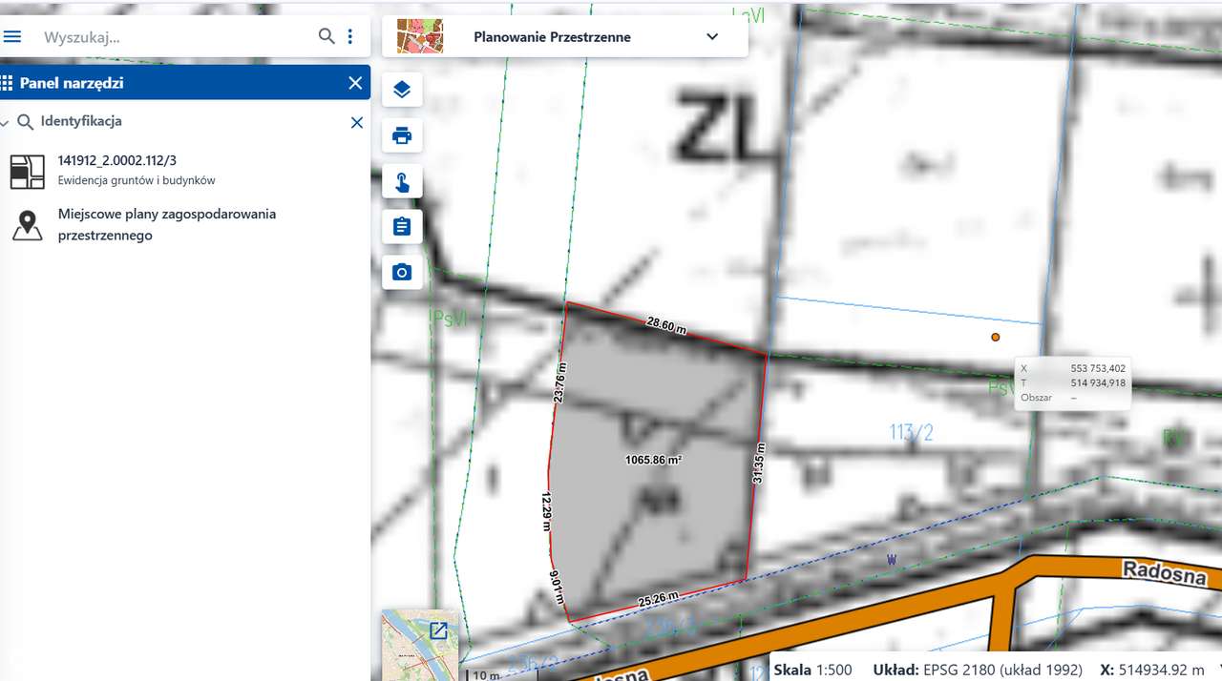The height and width of the screenshot is (681, 1222).
Task: Click the Układ EPSG 2180 coordinate system
Action: pyautogui.click(x=978, y=670)
